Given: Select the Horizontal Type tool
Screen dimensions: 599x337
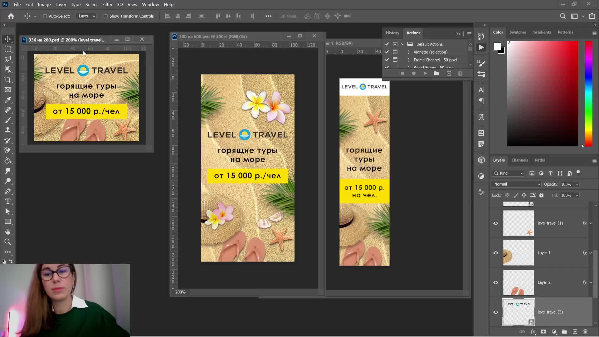Looking at the screenshot, I should [8, 201].
